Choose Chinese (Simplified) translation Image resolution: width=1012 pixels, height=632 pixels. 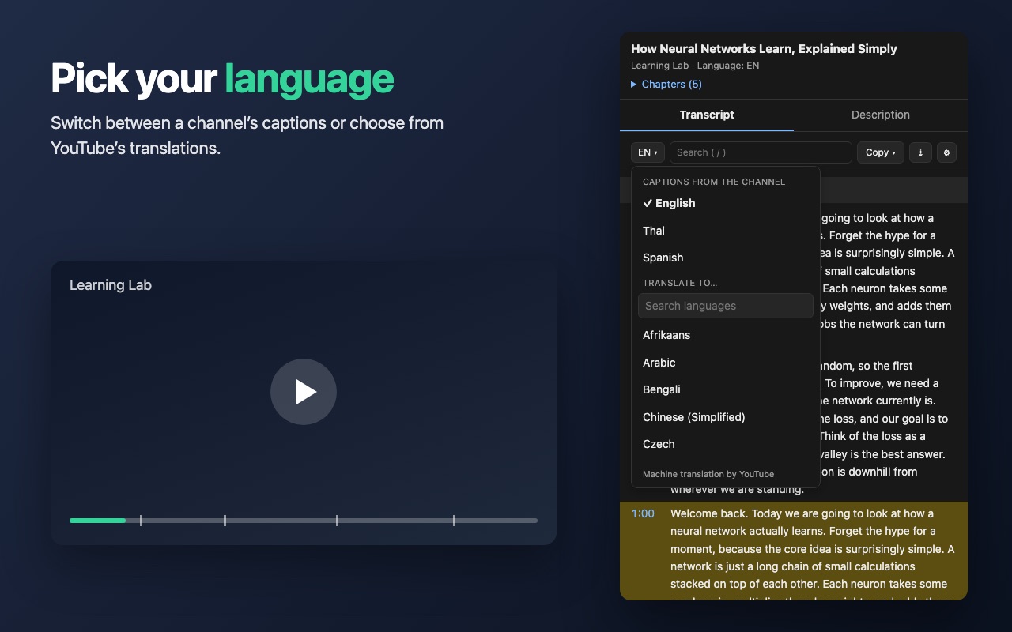(x=726, y=417)
